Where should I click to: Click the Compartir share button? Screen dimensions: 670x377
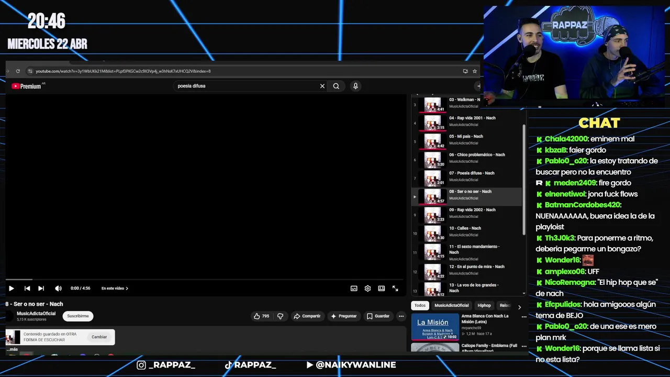pyautogui.click(x=307, y=316)
